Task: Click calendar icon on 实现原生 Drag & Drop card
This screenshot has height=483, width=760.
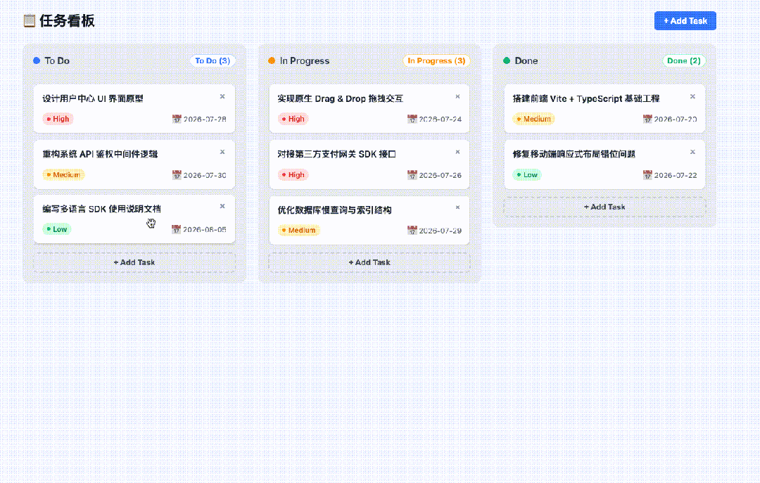Action: click(412, 119)
